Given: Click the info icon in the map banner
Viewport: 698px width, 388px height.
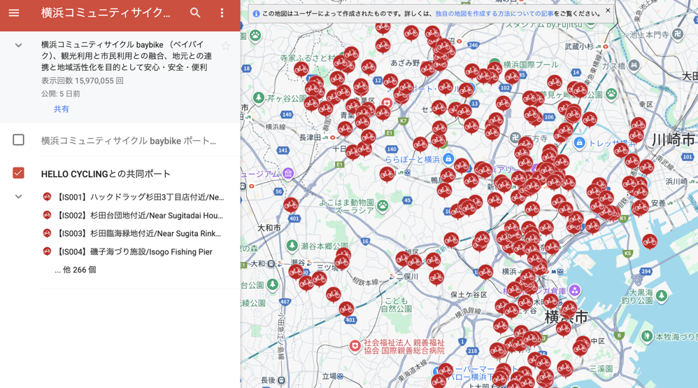Looking at the screenshot, I should coord(256,14).
